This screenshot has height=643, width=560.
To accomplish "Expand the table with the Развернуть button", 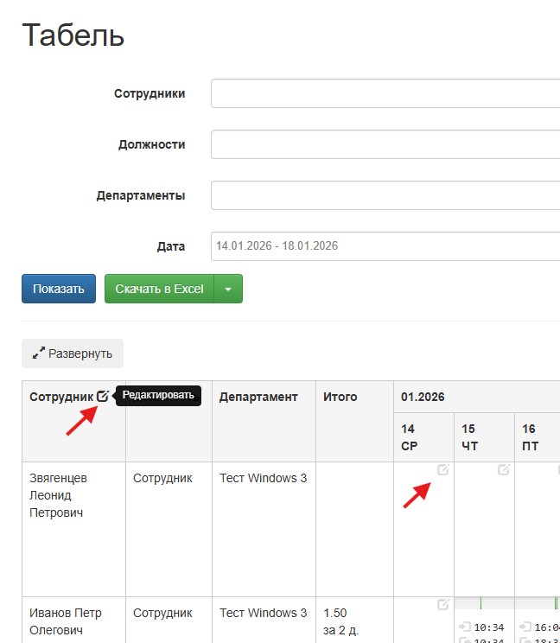I will 73,353.
